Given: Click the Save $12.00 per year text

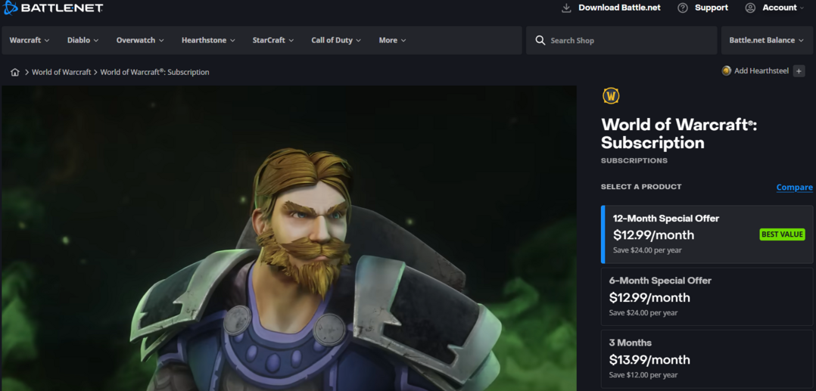Looking at the screenshot, I should coord(643,375).
